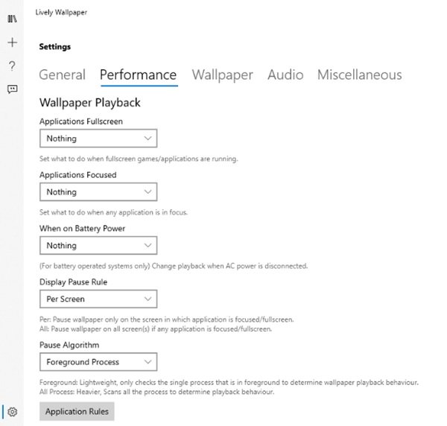
Task: Click the 'Per: Pause wallpaper only' description line
Action: click(166, 319)
